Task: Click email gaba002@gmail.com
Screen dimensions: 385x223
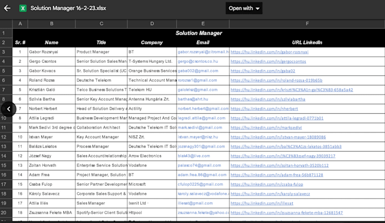Action: (198, 71)
